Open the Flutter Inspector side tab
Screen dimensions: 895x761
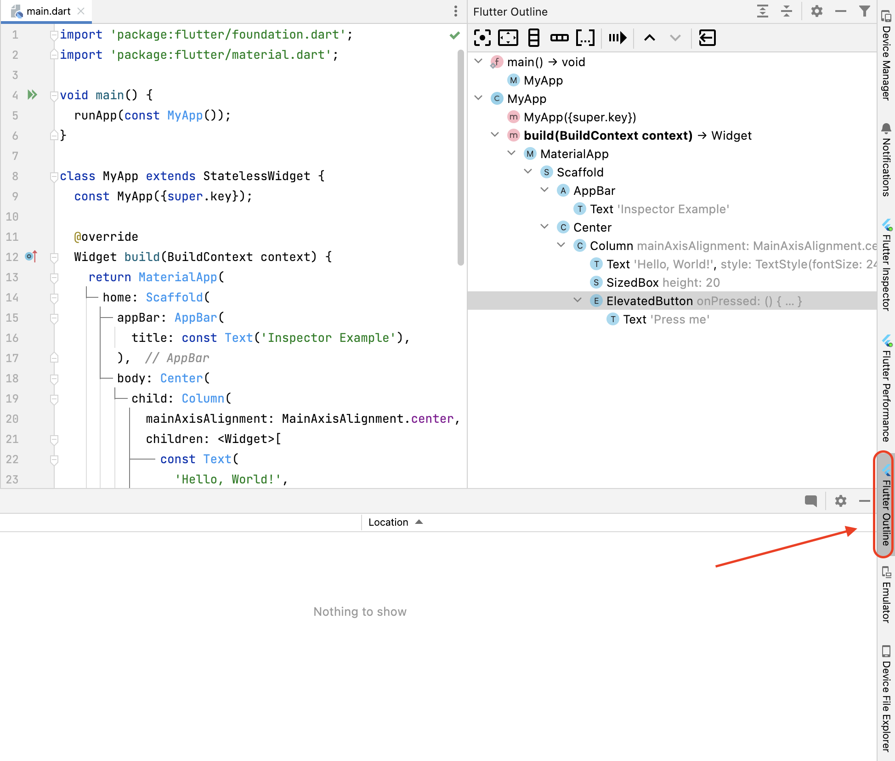point(886,267)
